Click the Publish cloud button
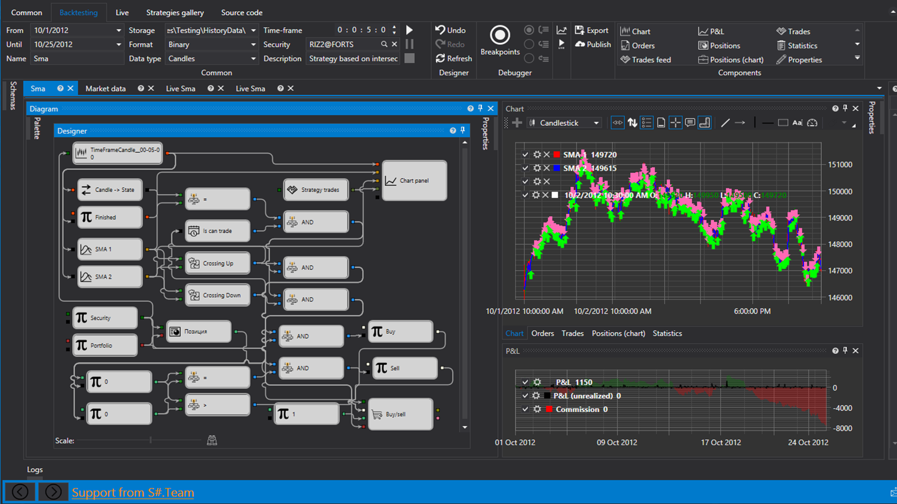Image resolution: width=897 pixels, height=504 pixels. pyautogui.click(x=592, y=44)
